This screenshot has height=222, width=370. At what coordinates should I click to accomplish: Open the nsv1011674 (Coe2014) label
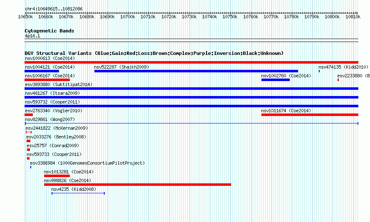pos(286,111)
